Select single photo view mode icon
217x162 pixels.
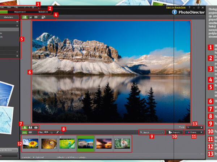coord(25,127)
